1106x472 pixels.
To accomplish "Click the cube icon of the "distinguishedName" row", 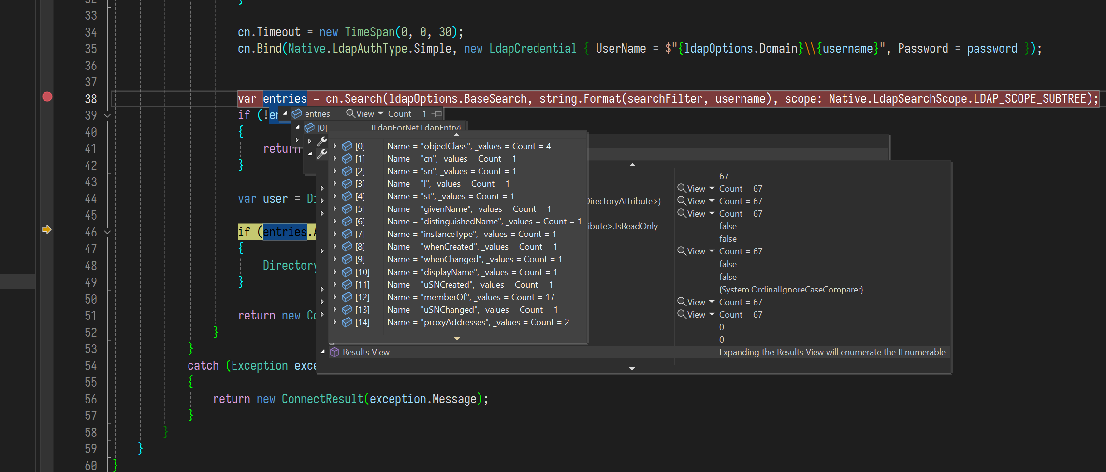I will 347,221.
